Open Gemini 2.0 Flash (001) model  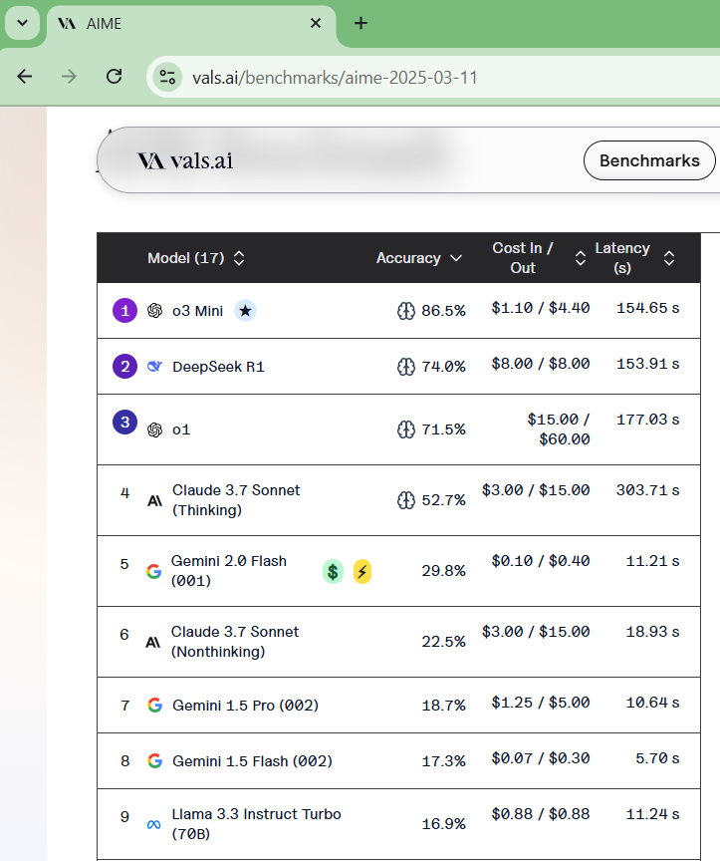(x=229, y=571)
